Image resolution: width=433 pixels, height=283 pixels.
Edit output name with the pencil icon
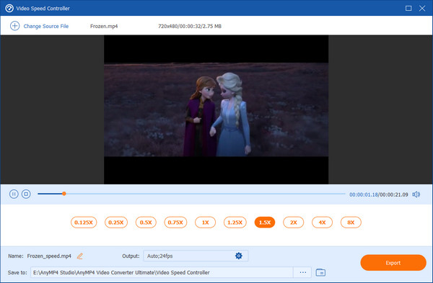tap(80, 256)
